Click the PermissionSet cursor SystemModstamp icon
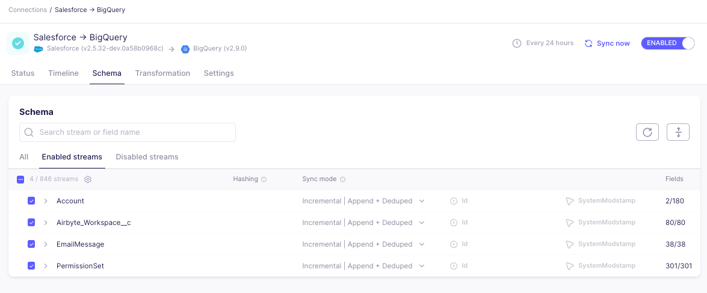 pyautogui.click(x=569, y=266)
